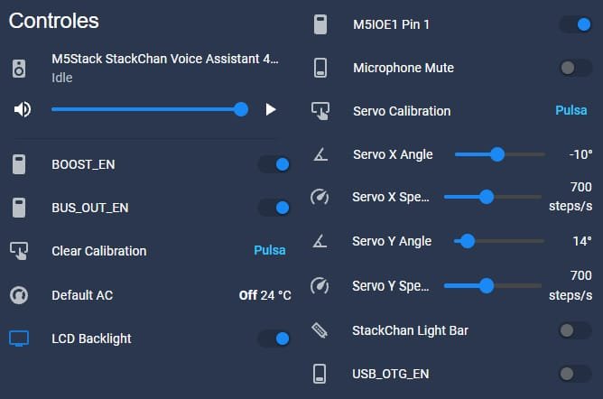This screenshot has width=603, height=399.
Task: Click Pulsa next to Clear Calibration
Action: click(x=270, y=251)
